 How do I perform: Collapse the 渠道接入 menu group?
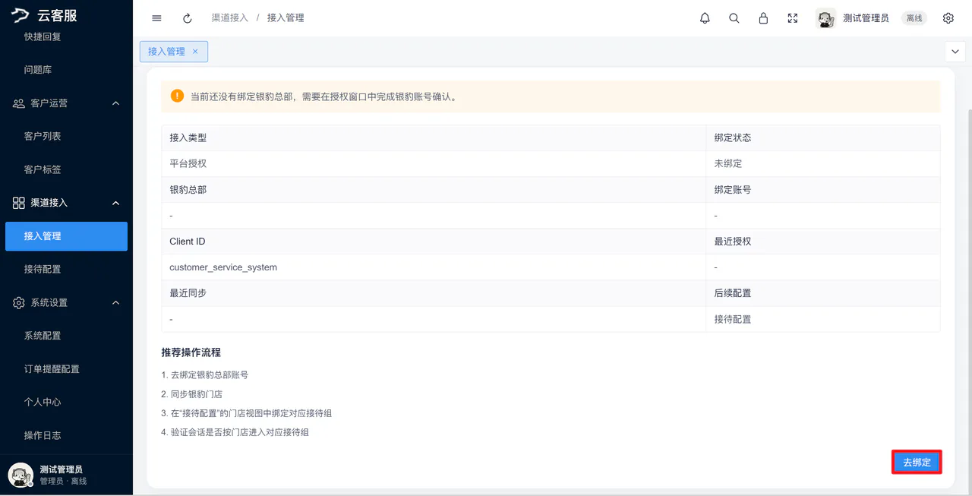[x=116, y=203]
